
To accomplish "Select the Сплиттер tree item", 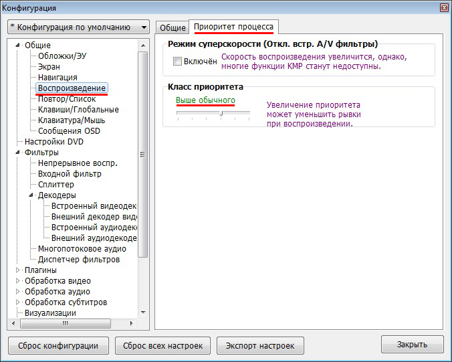I will pos(56,184).
